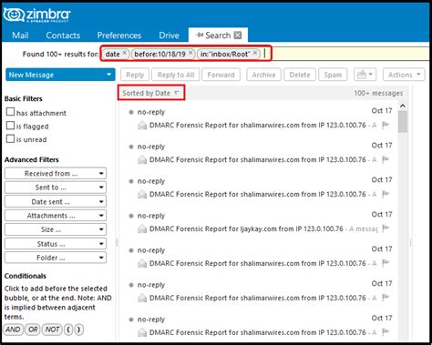Enable the 'is unread' filter
Image resolution: width=432 pixels, height=345 pixels.
pos(10,138)
